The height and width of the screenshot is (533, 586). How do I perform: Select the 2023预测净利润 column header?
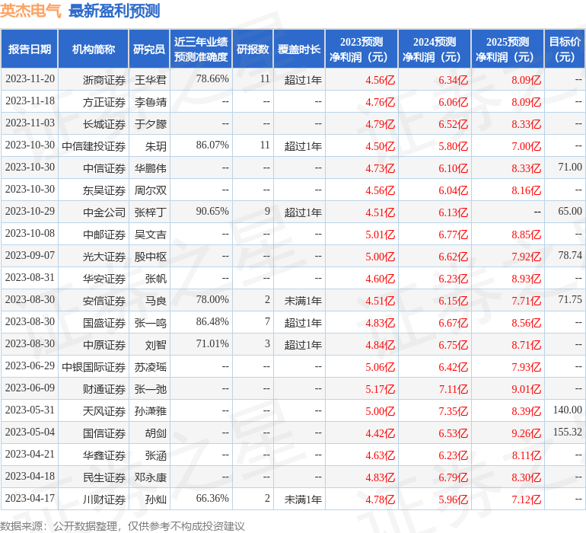361,49
